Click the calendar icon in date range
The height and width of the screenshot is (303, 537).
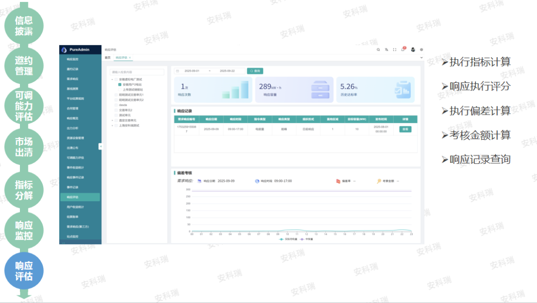[178, 71]
